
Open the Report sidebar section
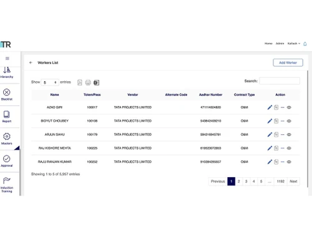(x=7, y=117)
